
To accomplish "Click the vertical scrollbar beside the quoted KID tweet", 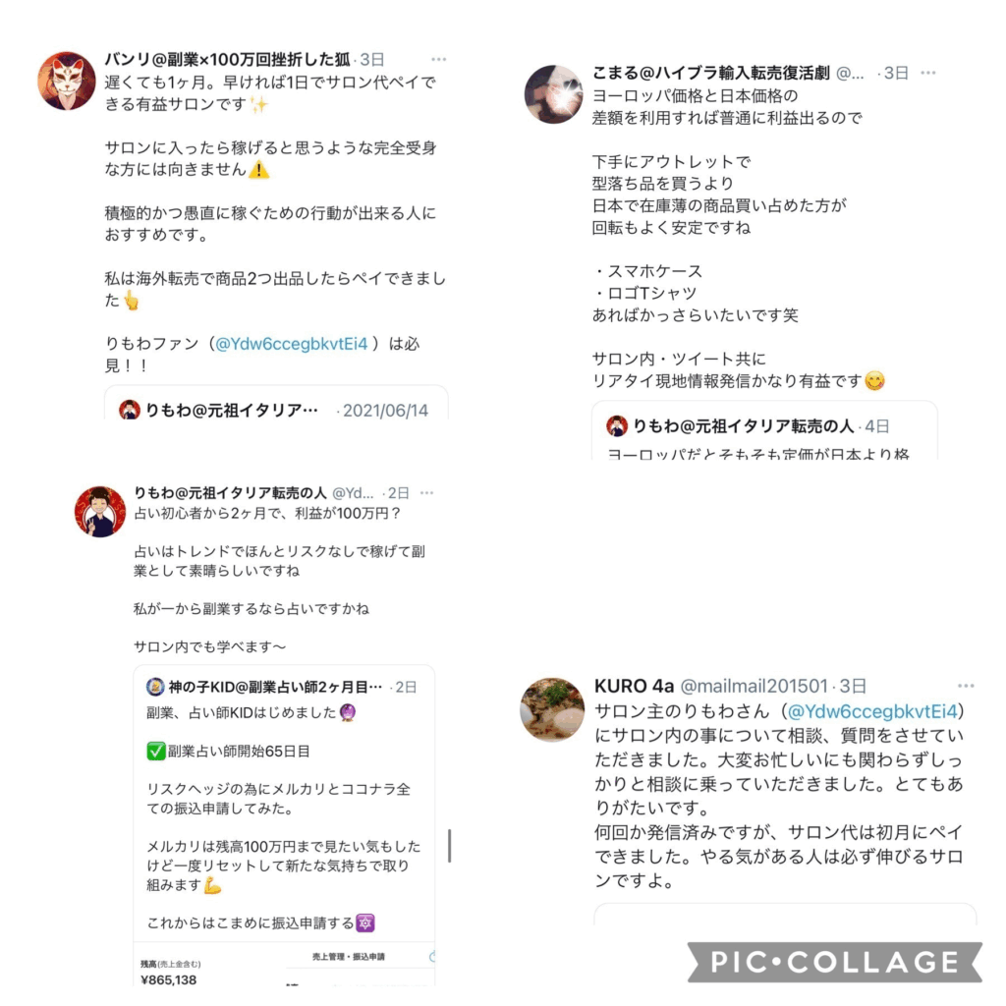I will click(x=450, y=846).
